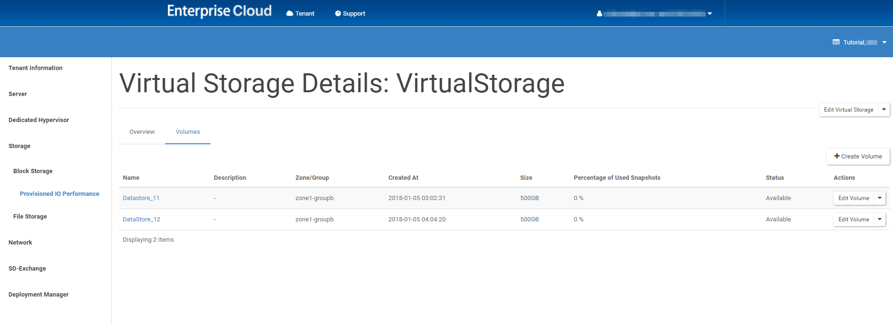This screenshot has width=893, height=324.
Task: Click the question mark Support icon
Action: click(338, 14)
